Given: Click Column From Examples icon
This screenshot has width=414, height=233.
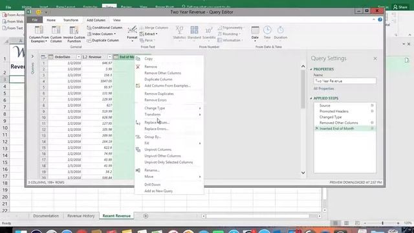Looking at the screenshot, I should (39, 30).
